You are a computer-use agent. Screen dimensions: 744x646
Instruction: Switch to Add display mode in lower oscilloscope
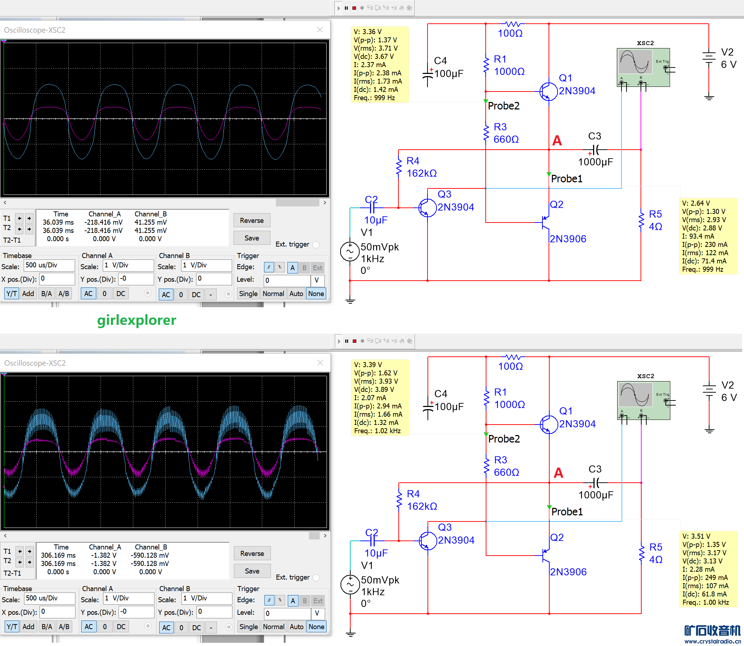pyautogui.click(x=28, y=627)
